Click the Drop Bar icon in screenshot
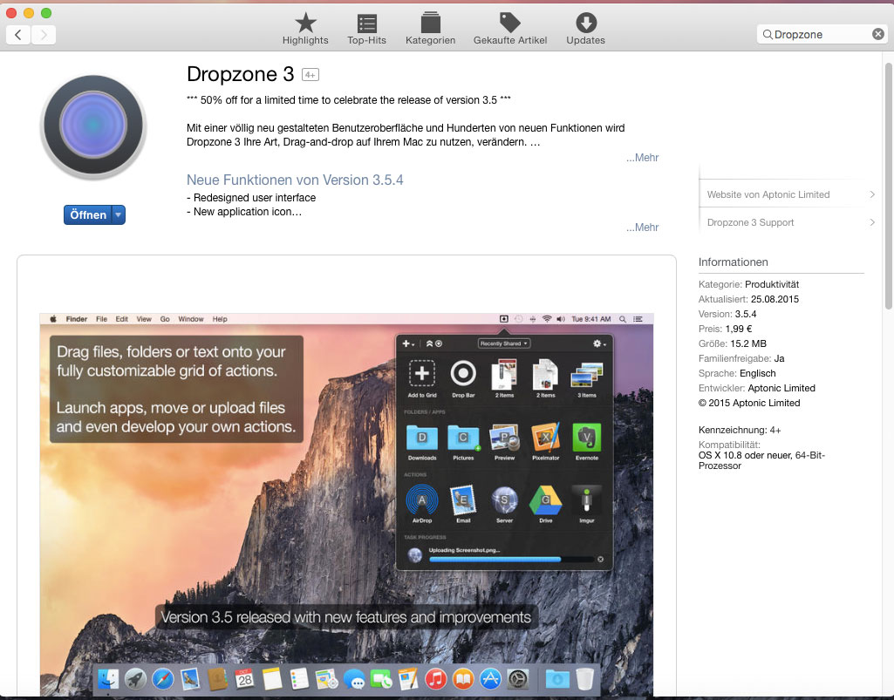The image size is (894, 700). 463,374
